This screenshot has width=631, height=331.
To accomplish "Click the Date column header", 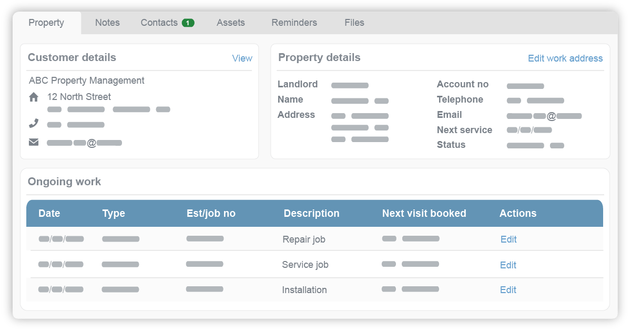I will 49,214.
